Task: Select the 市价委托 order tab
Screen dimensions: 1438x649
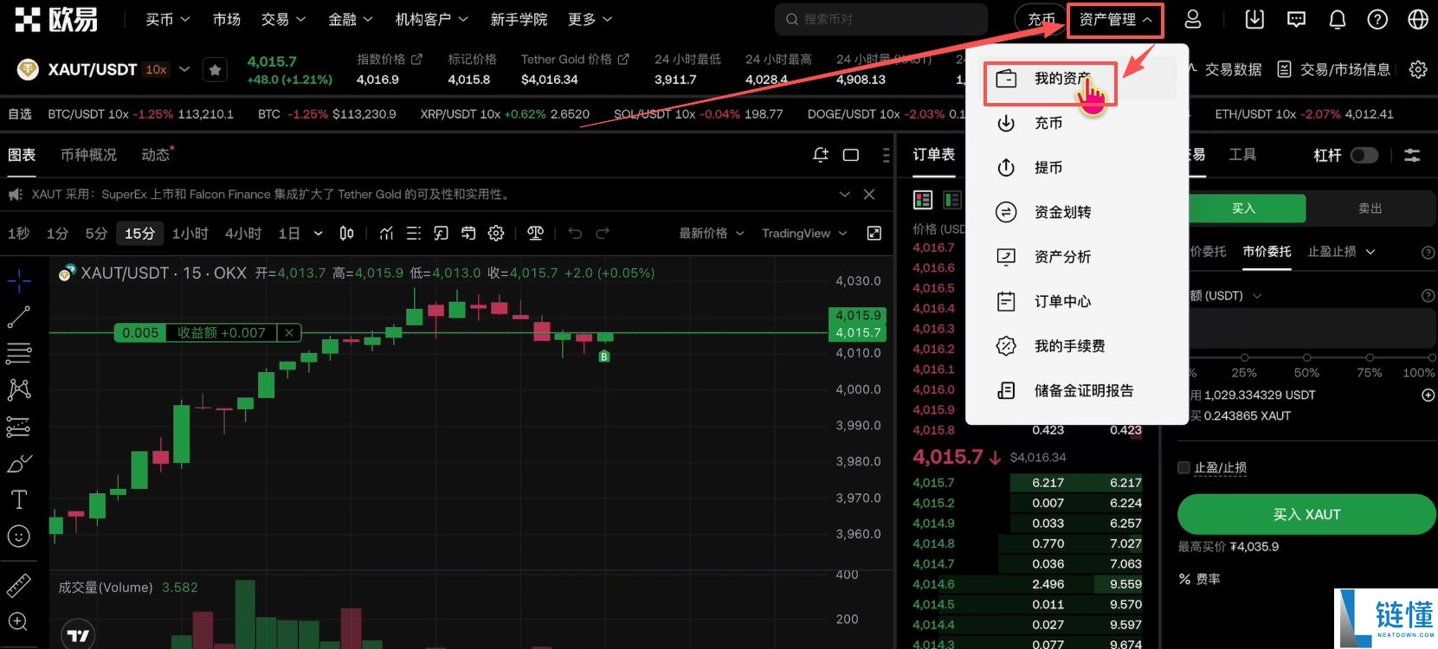Action: (1267, 252)
